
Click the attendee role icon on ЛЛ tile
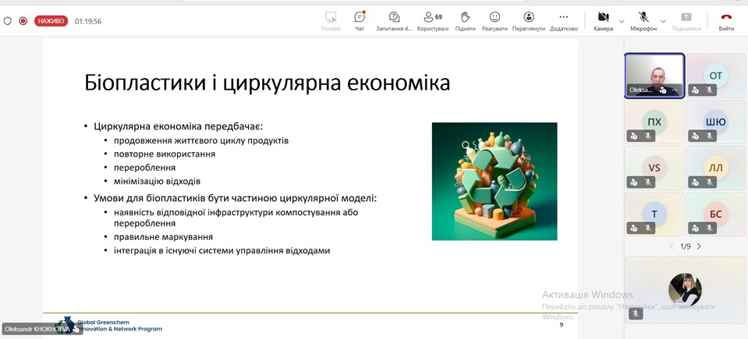tap(696, 182)
